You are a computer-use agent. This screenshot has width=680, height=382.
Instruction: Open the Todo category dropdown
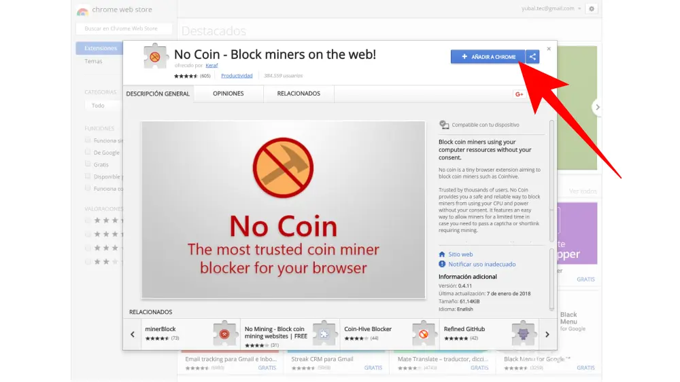[104, 106]
